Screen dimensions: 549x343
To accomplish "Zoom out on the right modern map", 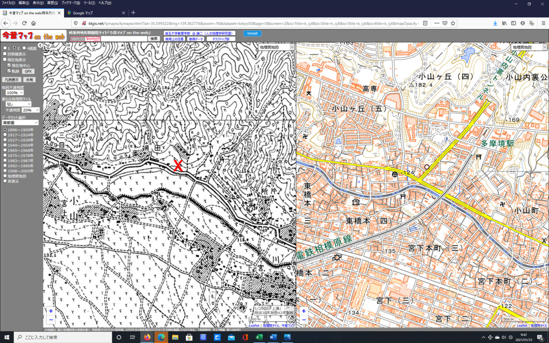I will (303, 320).
